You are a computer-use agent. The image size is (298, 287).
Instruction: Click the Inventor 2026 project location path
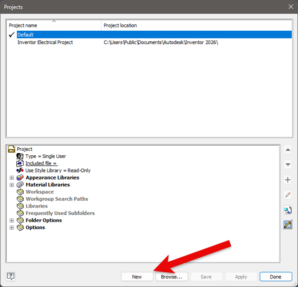(x=161, y=42)
